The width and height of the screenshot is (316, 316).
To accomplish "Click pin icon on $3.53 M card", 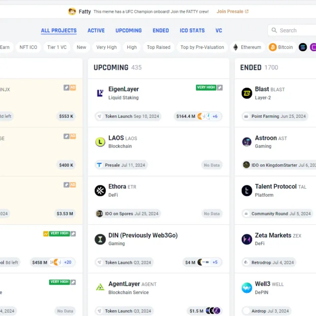I will (x=67, y=185).
